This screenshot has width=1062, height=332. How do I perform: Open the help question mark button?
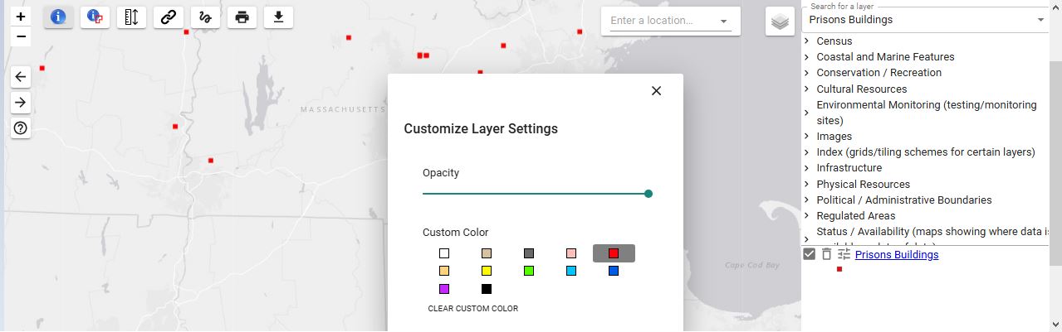pos(21,128)
